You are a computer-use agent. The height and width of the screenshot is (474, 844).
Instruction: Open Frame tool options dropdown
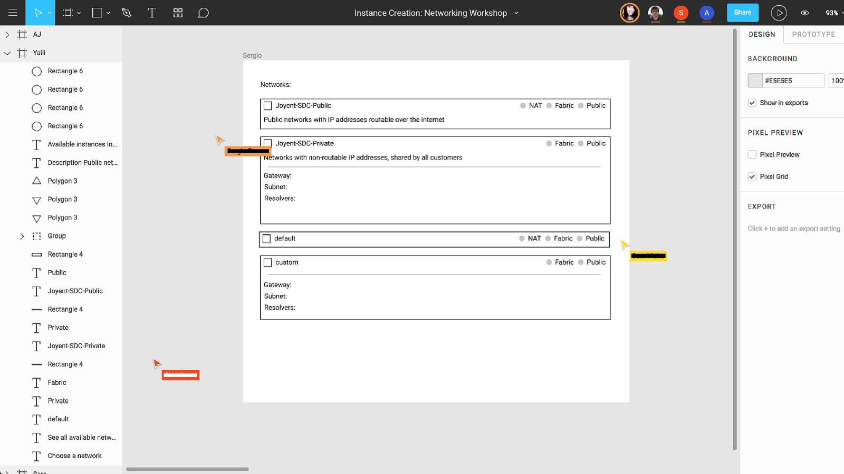(x=79, y=13)
